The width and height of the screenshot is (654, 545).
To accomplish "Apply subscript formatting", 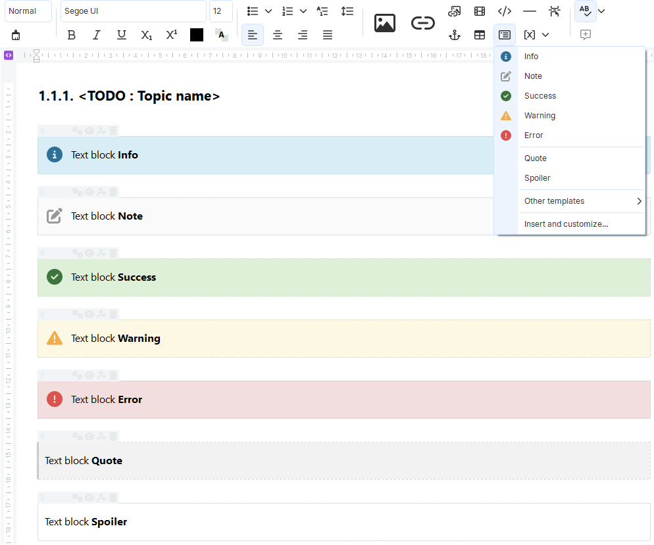I will [147, 35].
